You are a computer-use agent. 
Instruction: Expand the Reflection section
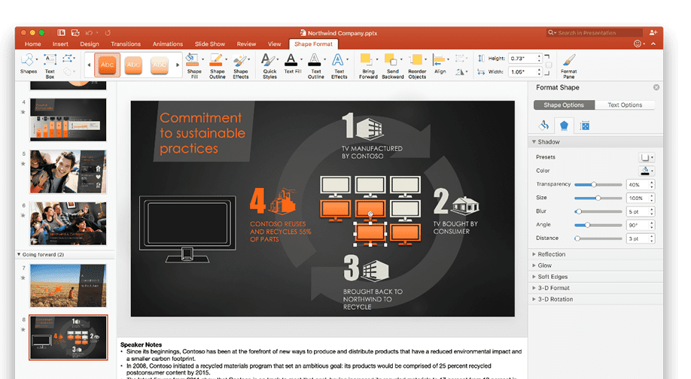pyautogui.click(x=534, y=254)
